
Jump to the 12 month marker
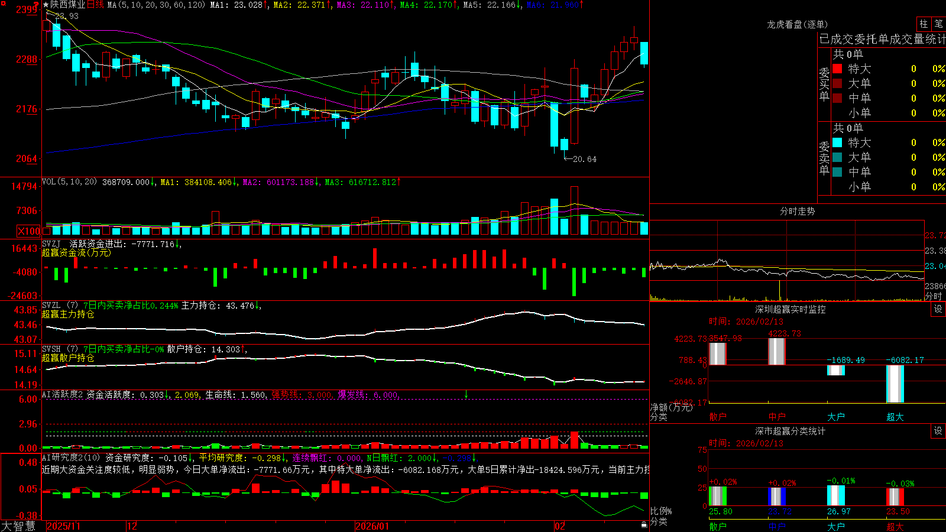tap(132, 526)
